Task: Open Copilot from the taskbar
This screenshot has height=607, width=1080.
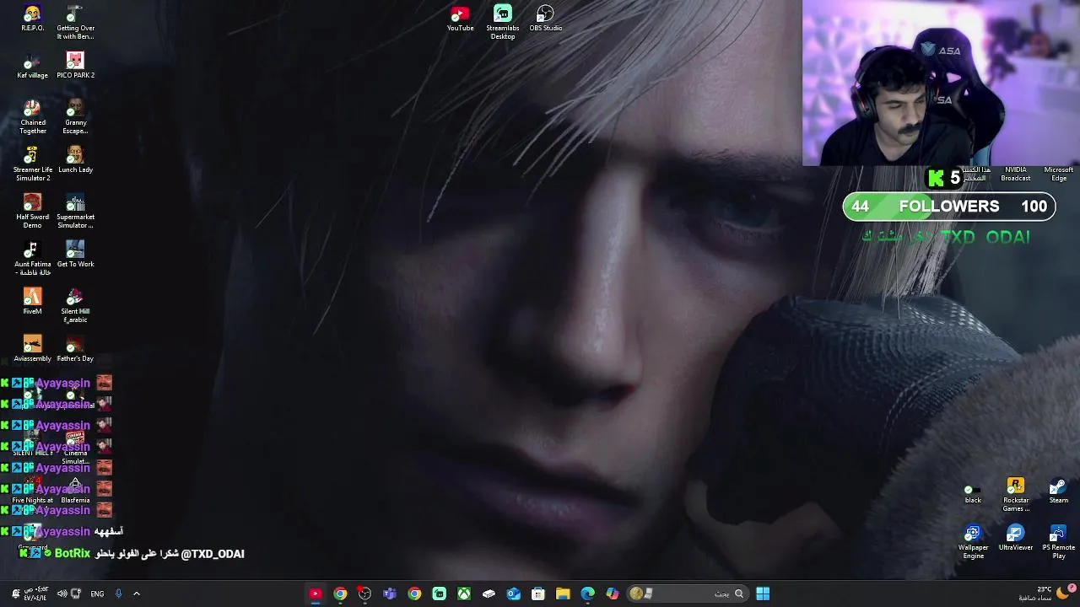Action: pyautogui.click(x=613, y=594)
